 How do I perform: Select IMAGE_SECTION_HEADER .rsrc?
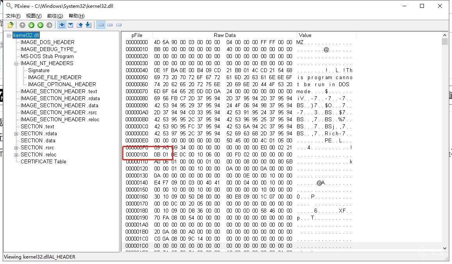(x=59, y=113)
